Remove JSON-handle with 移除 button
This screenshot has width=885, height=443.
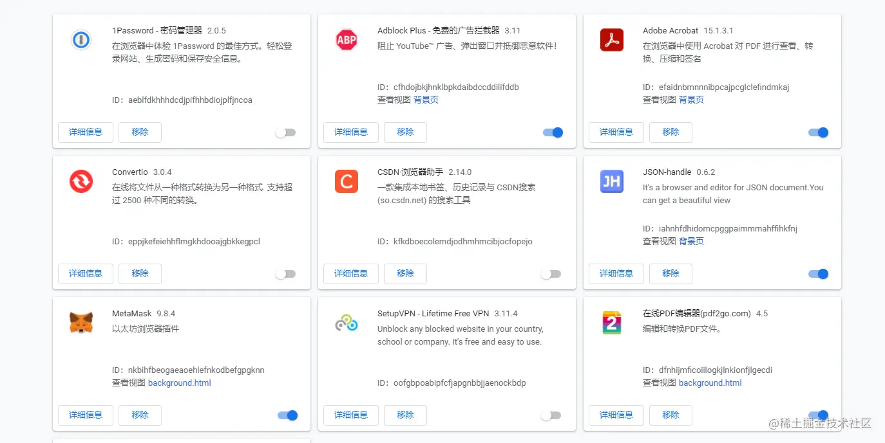(671, 273)
